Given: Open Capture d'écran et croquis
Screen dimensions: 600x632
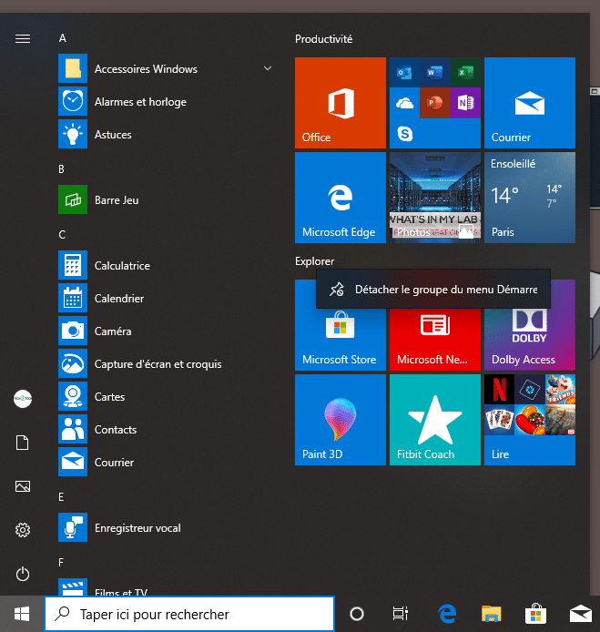Looking at the screenshot, I should [158, 364].
